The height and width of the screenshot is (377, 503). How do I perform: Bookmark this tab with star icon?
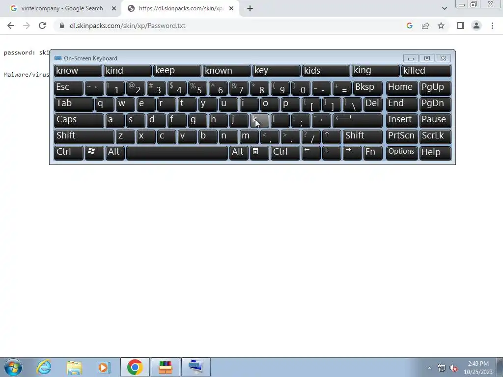441,26
